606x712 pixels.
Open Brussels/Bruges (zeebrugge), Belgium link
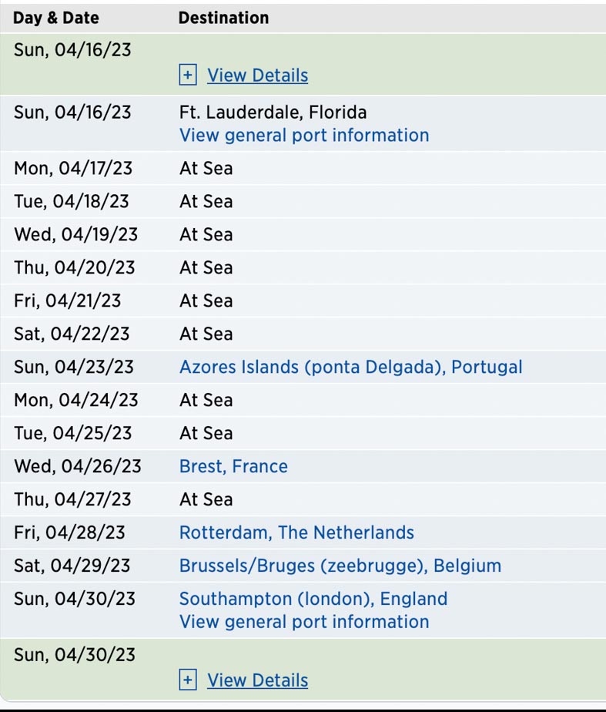coord(340,566)
